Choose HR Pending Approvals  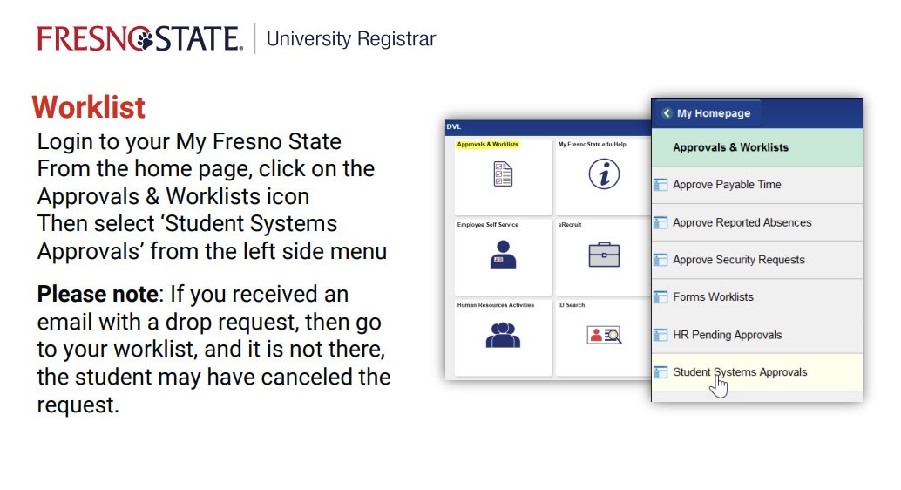click(x=727, y=335)
